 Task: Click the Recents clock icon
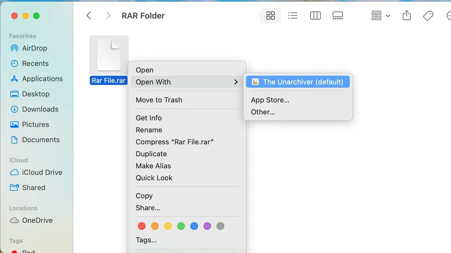[14, 63]
